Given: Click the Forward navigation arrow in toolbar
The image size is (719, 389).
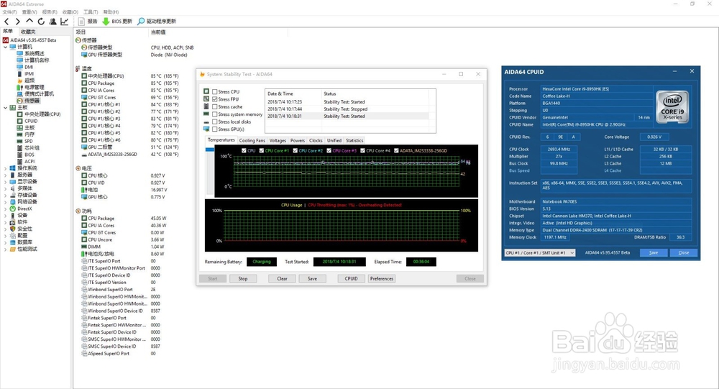Looking at the screenshot, I should click(17, 22).
